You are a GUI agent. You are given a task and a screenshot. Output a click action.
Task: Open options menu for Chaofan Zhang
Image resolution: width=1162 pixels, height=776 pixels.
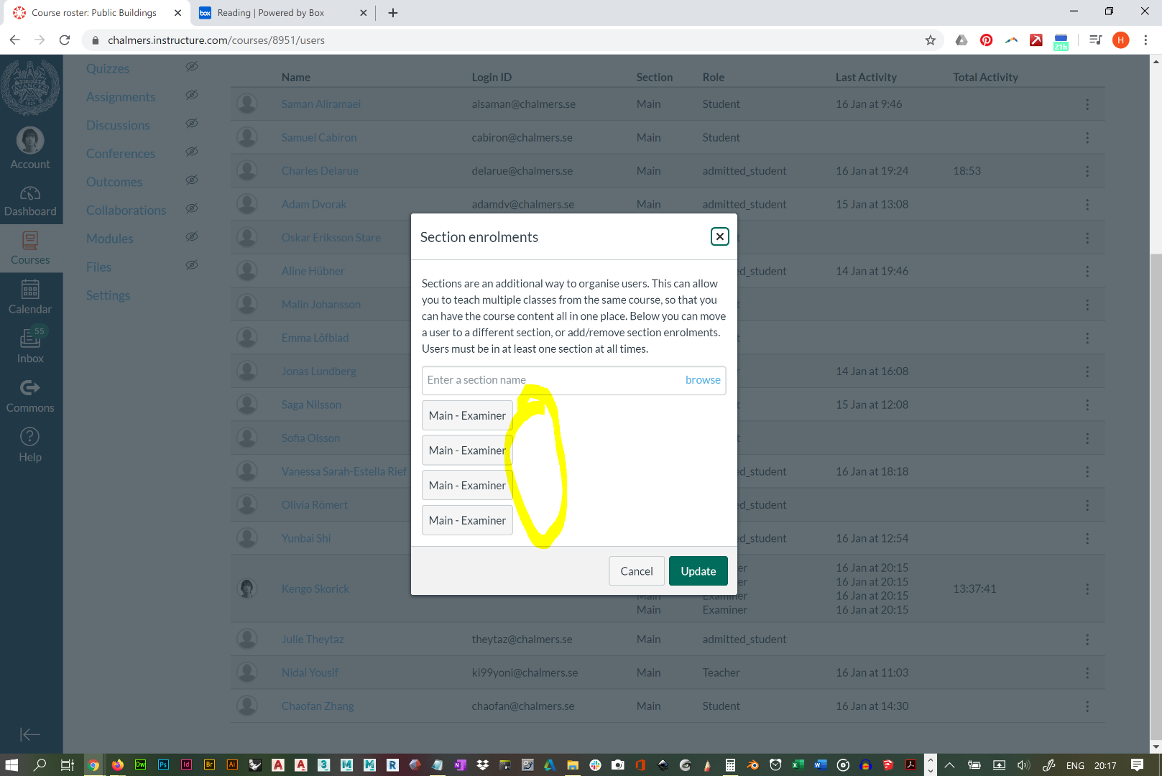pos(1087,706)
